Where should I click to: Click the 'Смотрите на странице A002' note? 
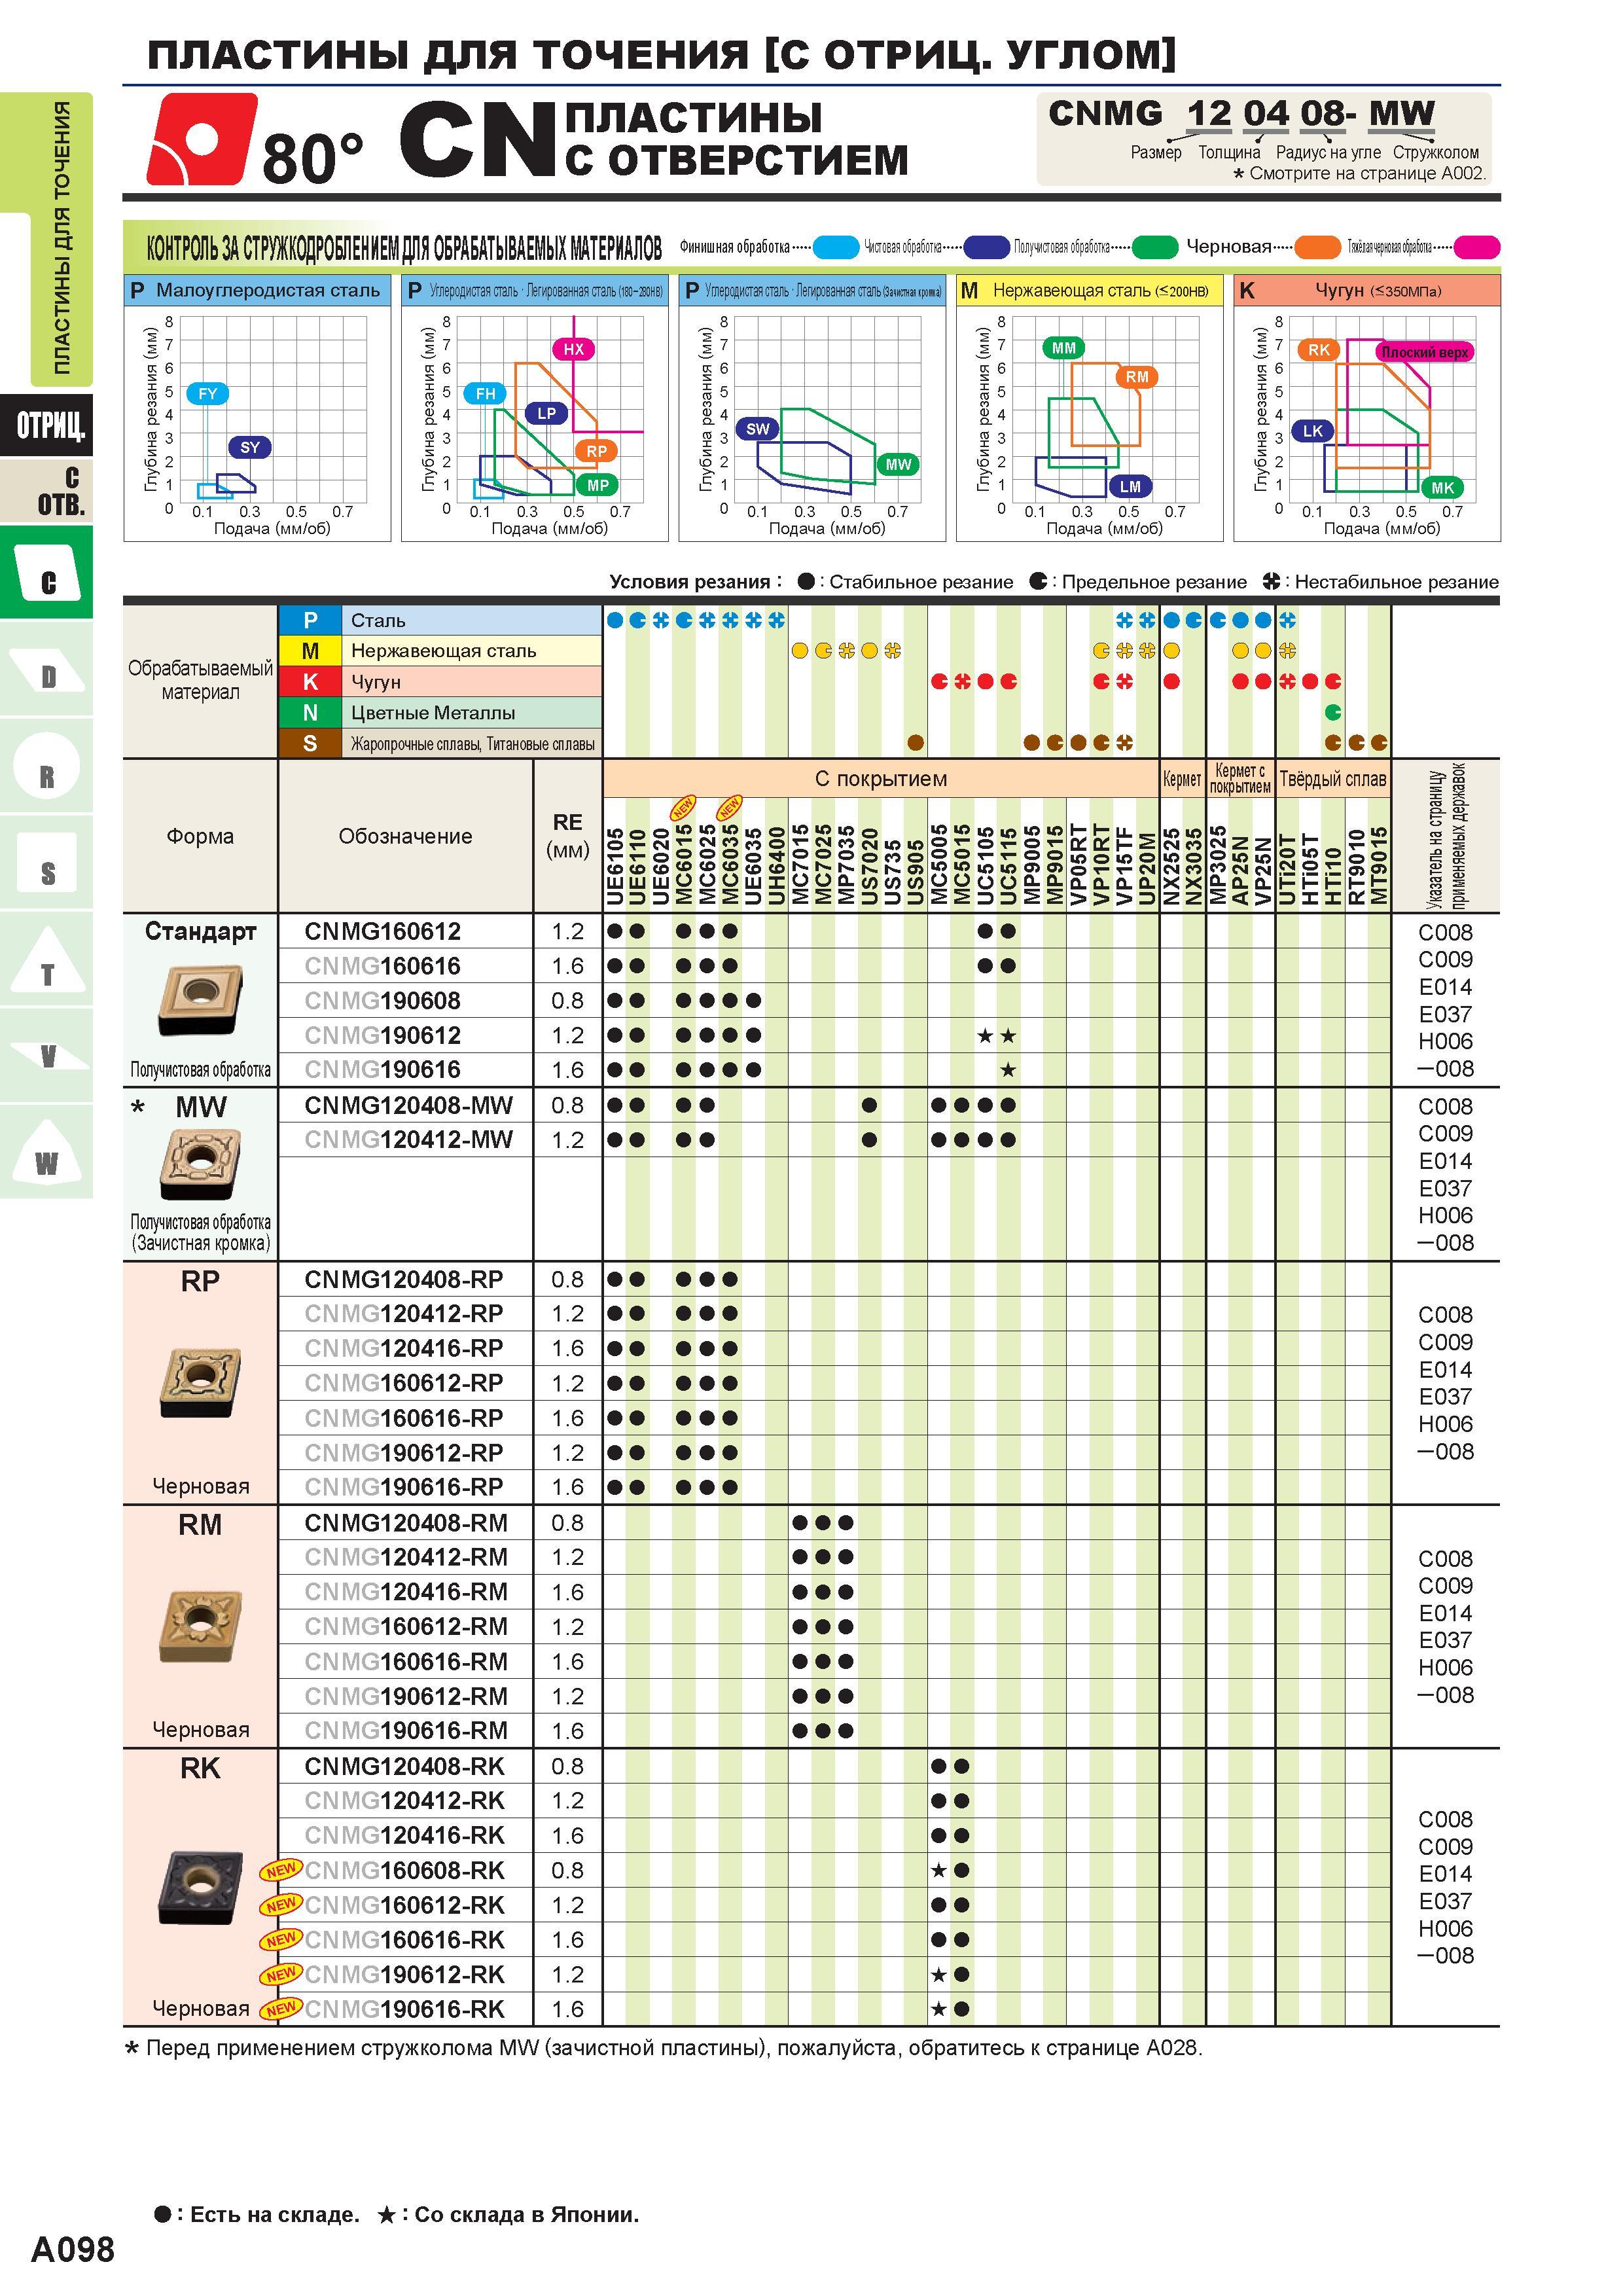[x=1359, y=173]
